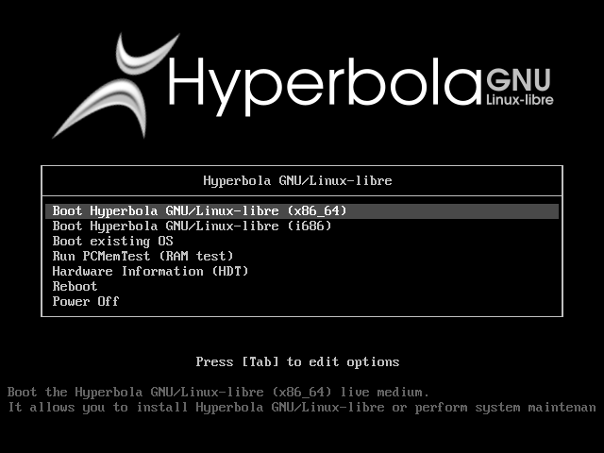
Task: Click the bold GNU logo text
Action: point(518,79)
